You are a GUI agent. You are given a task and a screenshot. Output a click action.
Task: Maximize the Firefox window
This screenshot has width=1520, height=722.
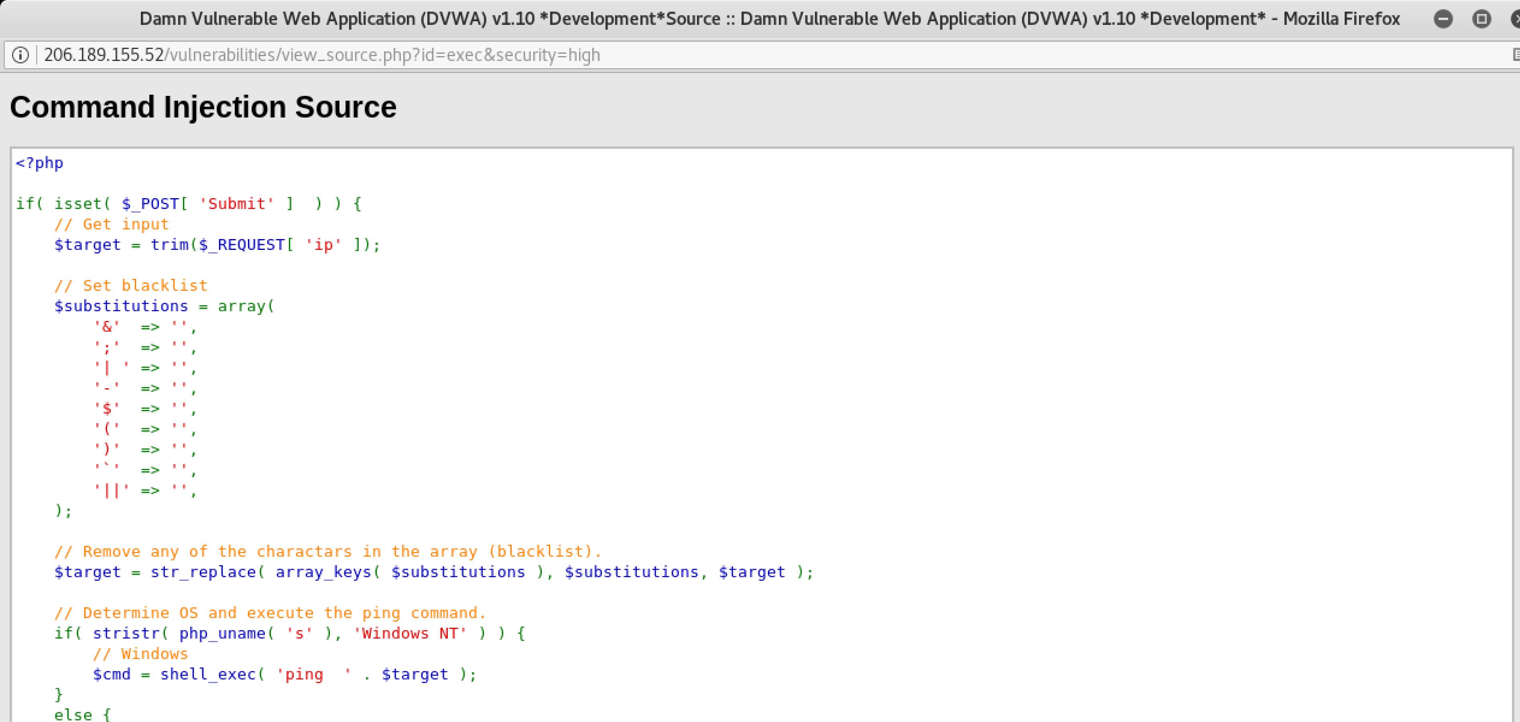click(x=1481, y=20)
